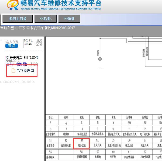This screenshot has height=161, width=162.
Task: Select cell 37 刮水开关
Action: [145, 143]
